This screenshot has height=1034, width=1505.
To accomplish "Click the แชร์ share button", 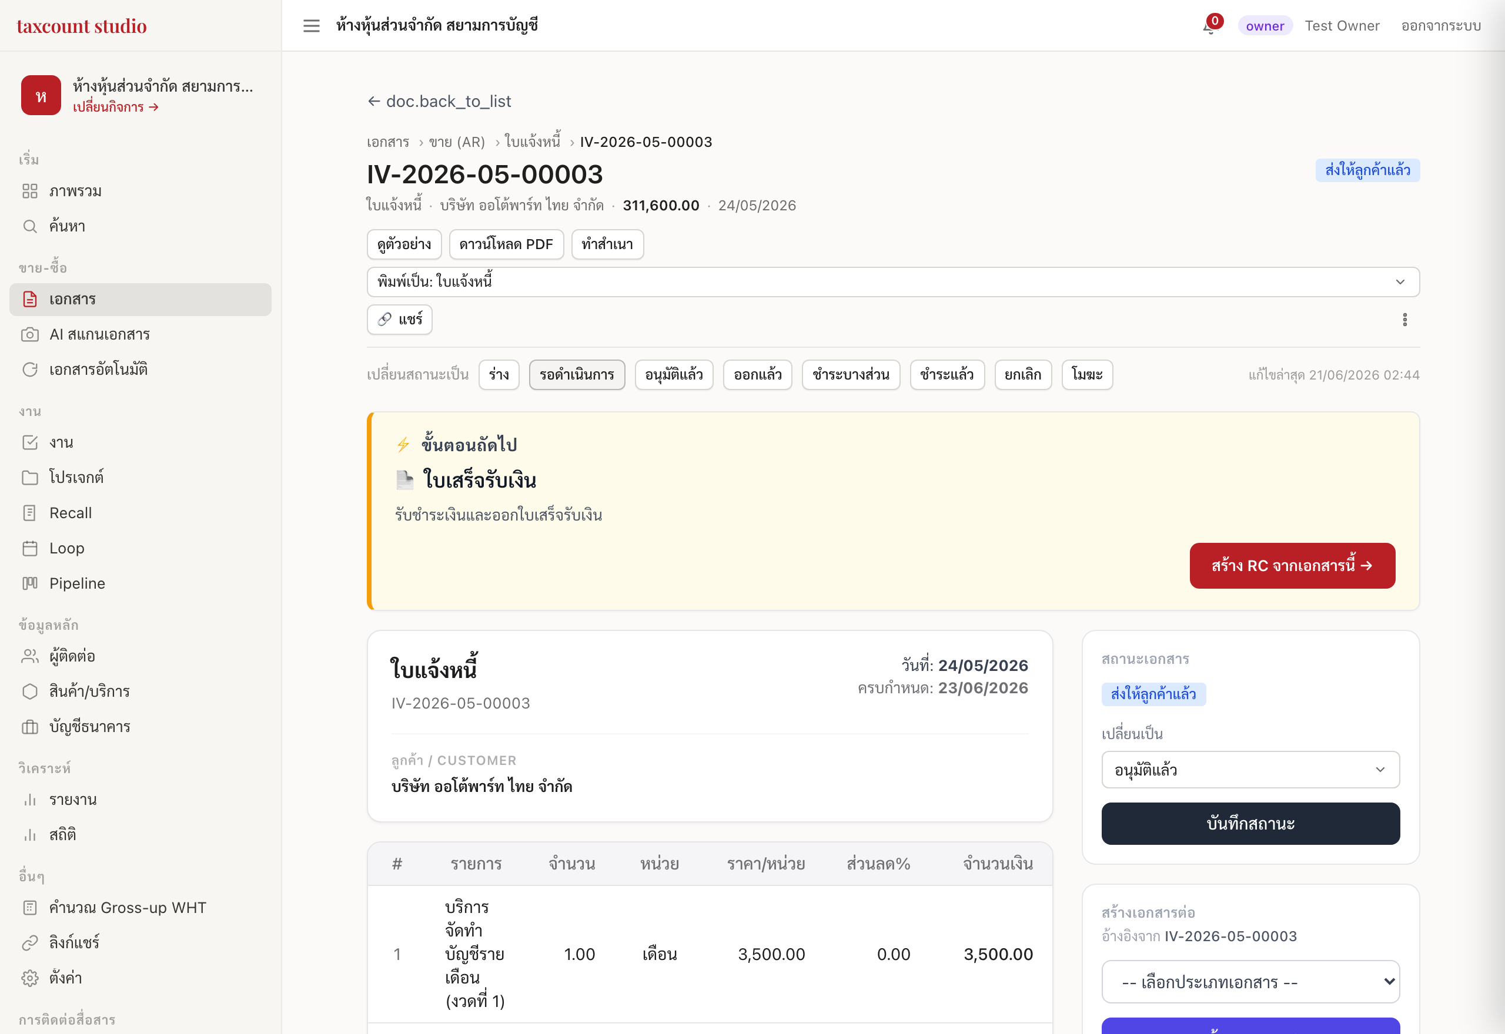I will click(399, 320).
